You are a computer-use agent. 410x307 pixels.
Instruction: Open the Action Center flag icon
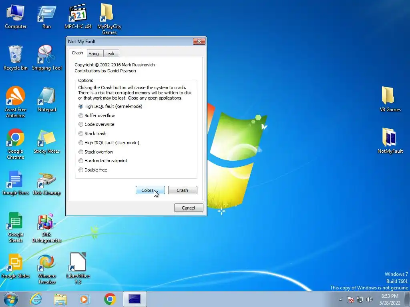[350, 299]
